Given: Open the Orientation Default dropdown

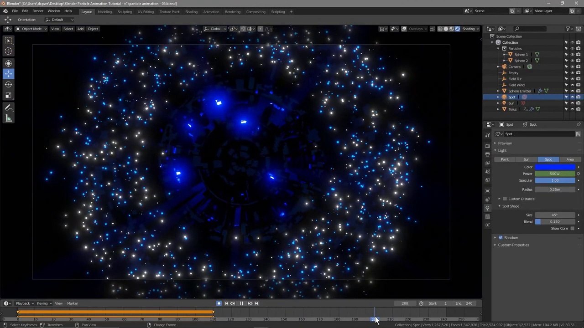Looking at the screenshot, I should tap(60, 20).
